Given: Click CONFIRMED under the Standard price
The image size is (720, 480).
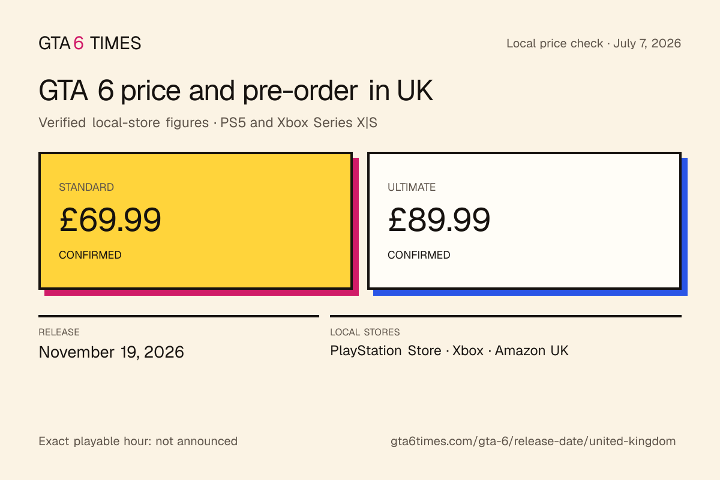Looking at the screenshot, I should tap(90, 255).
